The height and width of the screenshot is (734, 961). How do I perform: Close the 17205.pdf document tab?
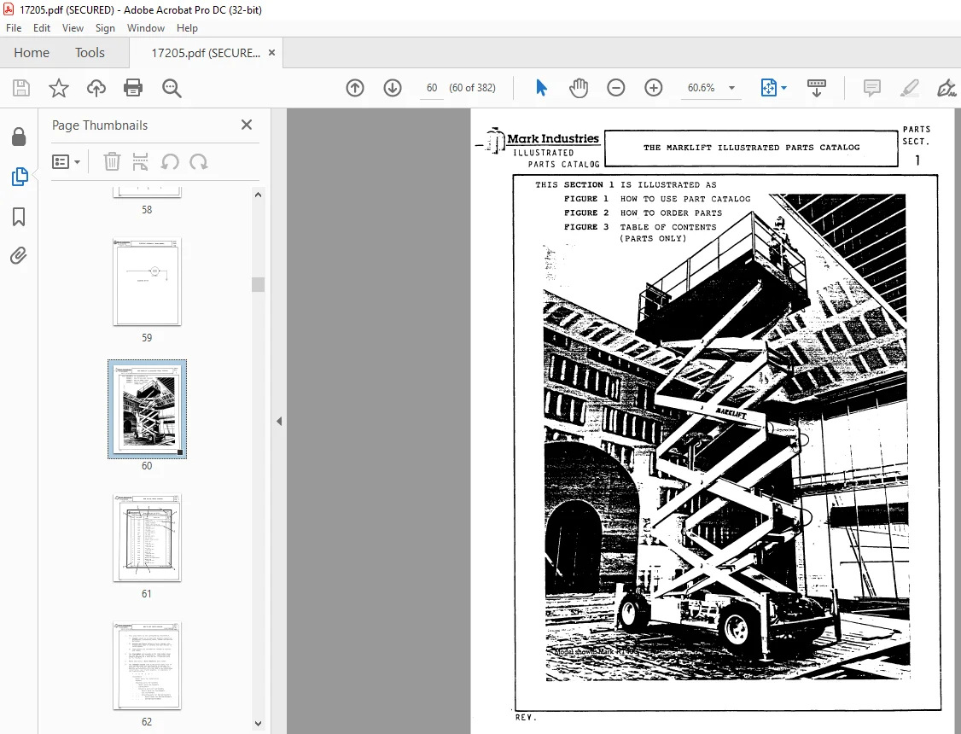(271, 53)
